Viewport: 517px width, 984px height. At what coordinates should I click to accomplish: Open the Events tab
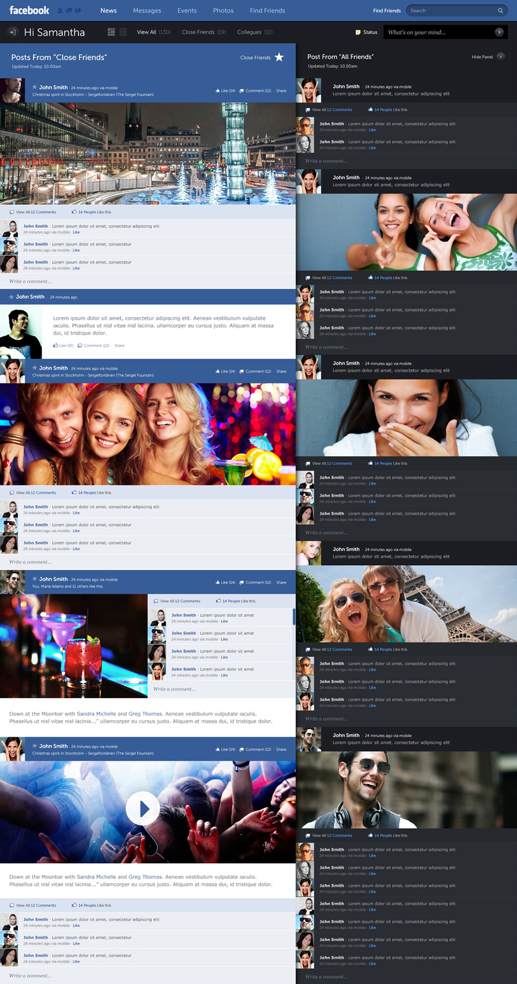click(187, 11)
